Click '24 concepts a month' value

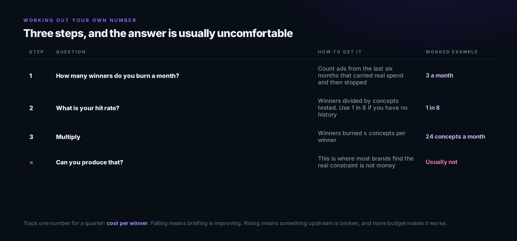(x=455, y=137)
